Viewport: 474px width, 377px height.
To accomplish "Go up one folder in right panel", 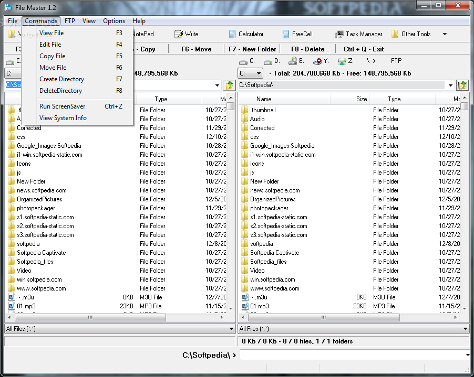I will tap(462, 85).
